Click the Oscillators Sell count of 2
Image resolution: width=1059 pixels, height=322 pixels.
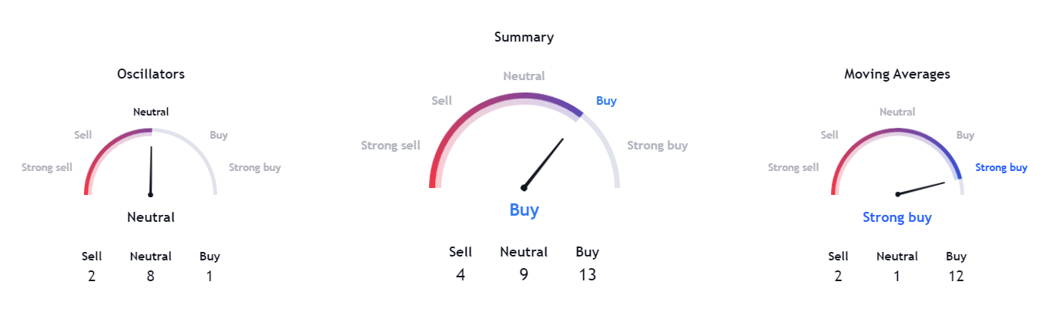92,276
